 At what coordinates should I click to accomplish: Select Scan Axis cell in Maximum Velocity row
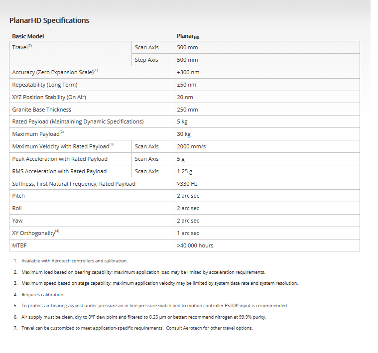click(x=146, y=146)
